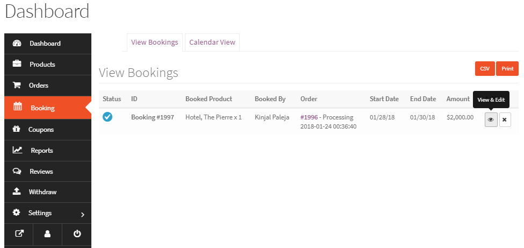The image size is (524, 248).
Task: Open the external site link icon
Action: pyautogui.click(x=19, y=234)
